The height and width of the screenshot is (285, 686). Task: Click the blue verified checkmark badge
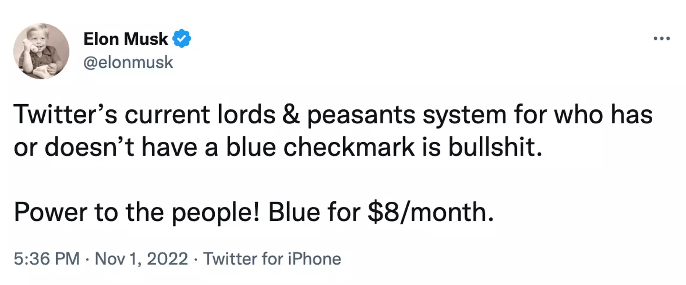pos(182,39)
